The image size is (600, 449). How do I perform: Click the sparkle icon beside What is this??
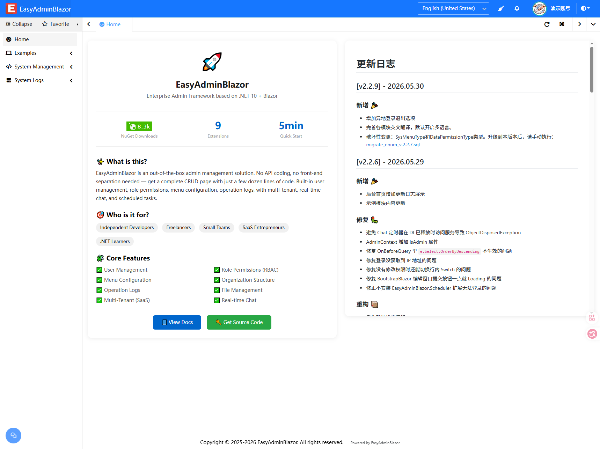tap(100, 162)
